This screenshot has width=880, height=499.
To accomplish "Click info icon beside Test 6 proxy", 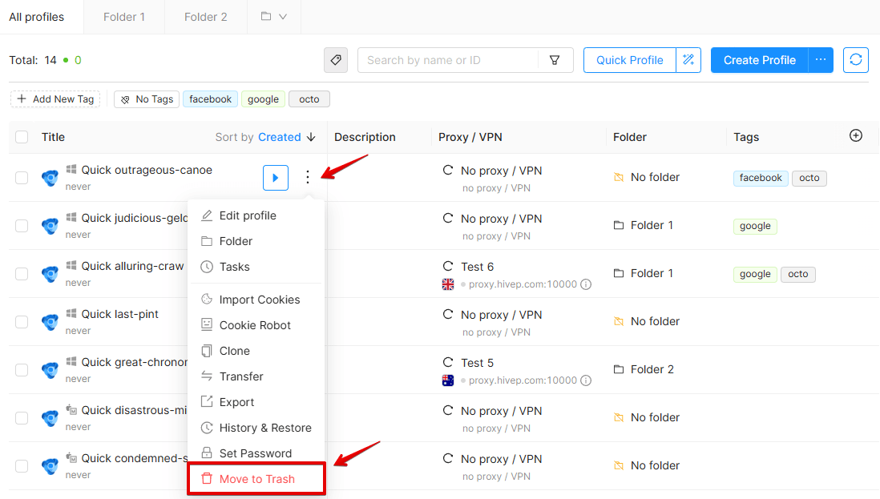I will tap(586, 284).
